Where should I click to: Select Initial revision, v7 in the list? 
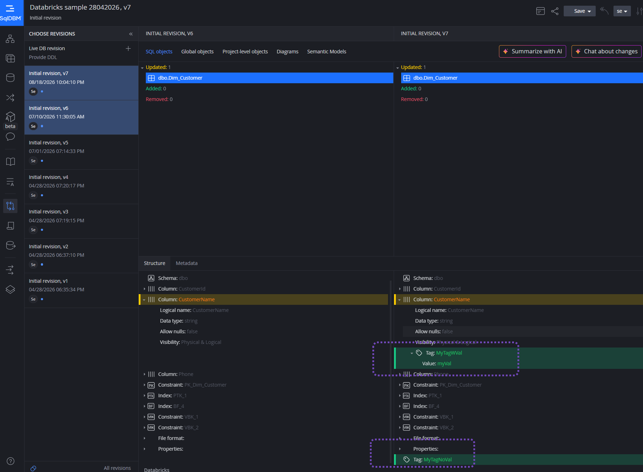pos(81,83)
